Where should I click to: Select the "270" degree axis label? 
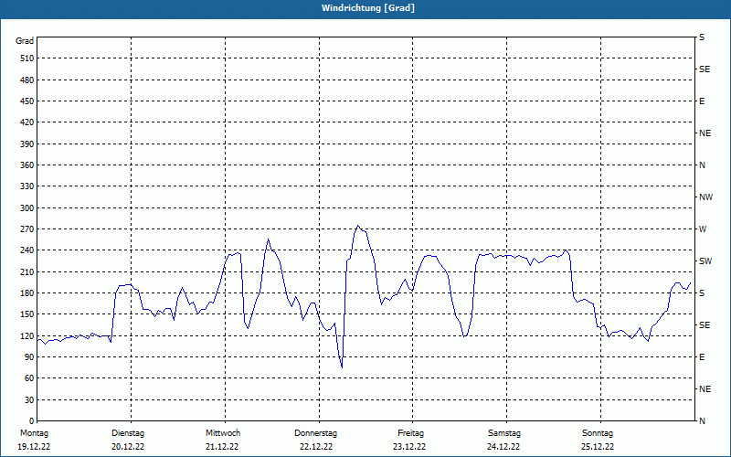tap(27, 229)
